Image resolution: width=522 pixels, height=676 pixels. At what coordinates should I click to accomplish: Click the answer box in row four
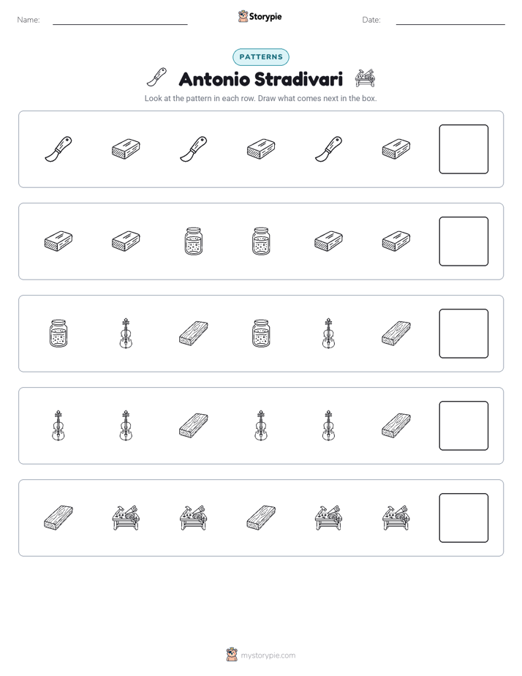tap(464, 426)
